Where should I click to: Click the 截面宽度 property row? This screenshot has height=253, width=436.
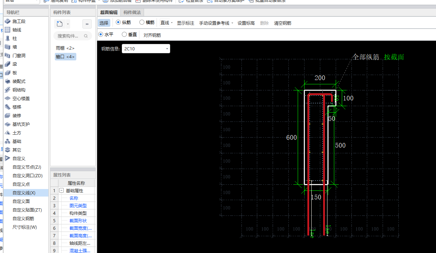point(73,228)
